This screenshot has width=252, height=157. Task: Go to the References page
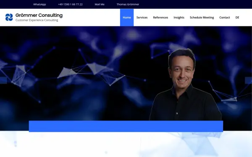tap(160, 18)
